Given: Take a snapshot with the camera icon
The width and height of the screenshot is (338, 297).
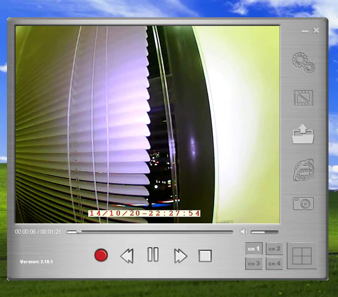Looking at the screenshot, I should [x=303, y=204].
